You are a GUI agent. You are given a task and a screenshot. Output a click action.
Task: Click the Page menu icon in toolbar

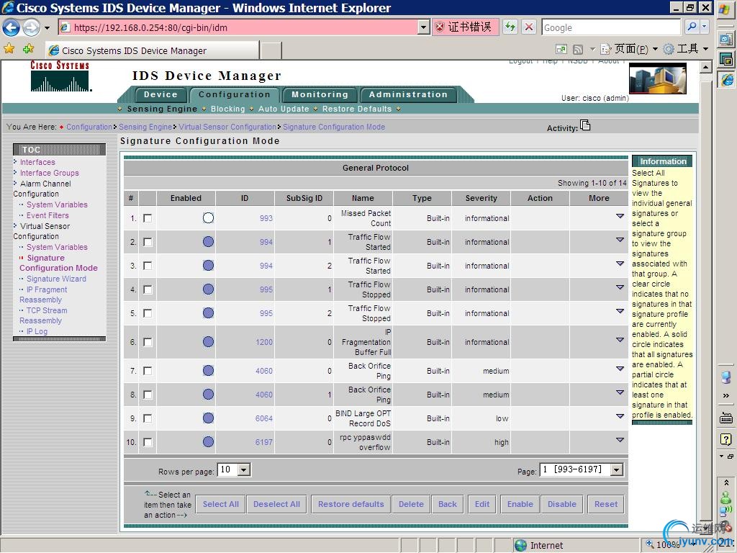[x=606, y=49]
